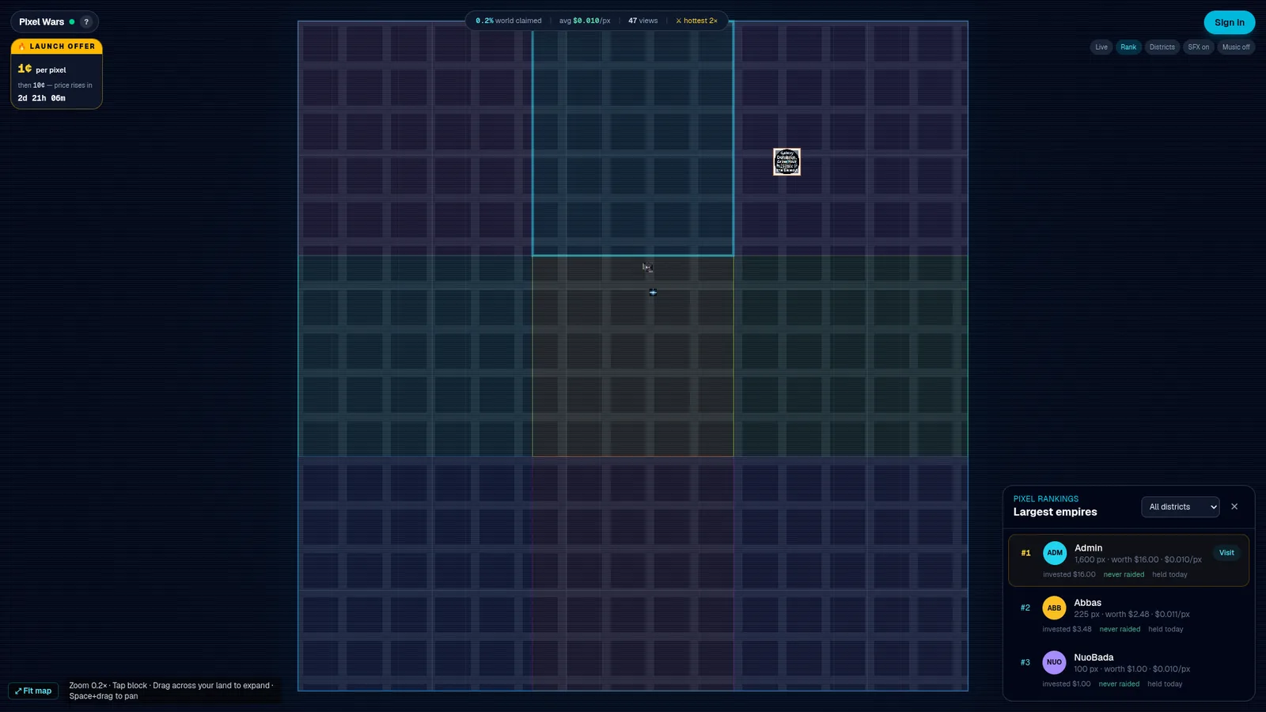Toggle the SFX on switch
This screenshot has height=712, width=1266.
1198,47
